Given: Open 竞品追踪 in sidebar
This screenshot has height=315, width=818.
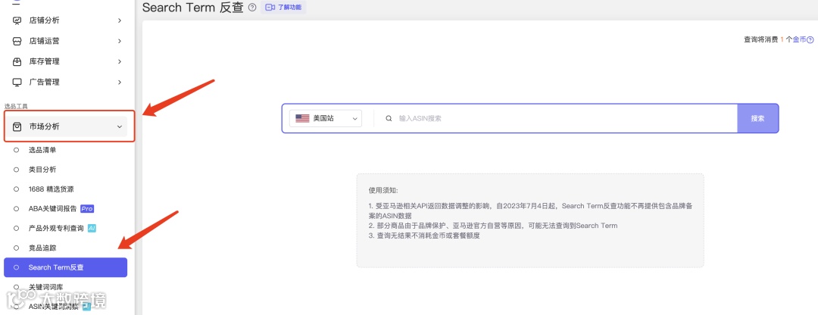Looking at the screenshot, I should coord(42,248).
